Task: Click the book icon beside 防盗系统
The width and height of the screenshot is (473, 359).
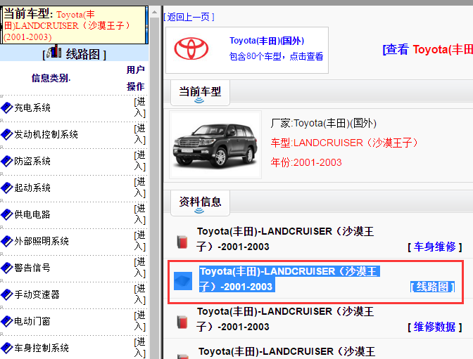Action: coord(6,161)
